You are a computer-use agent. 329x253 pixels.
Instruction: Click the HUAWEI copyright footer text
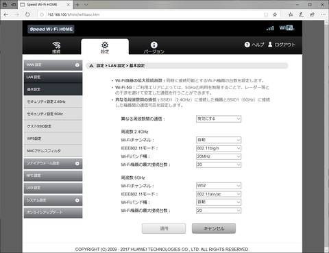162,249
